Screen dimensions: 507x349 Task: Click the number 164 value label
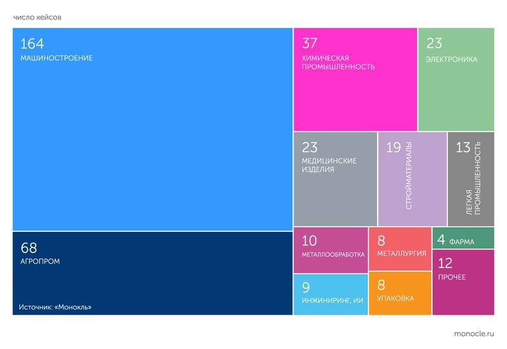pos(32,43)
